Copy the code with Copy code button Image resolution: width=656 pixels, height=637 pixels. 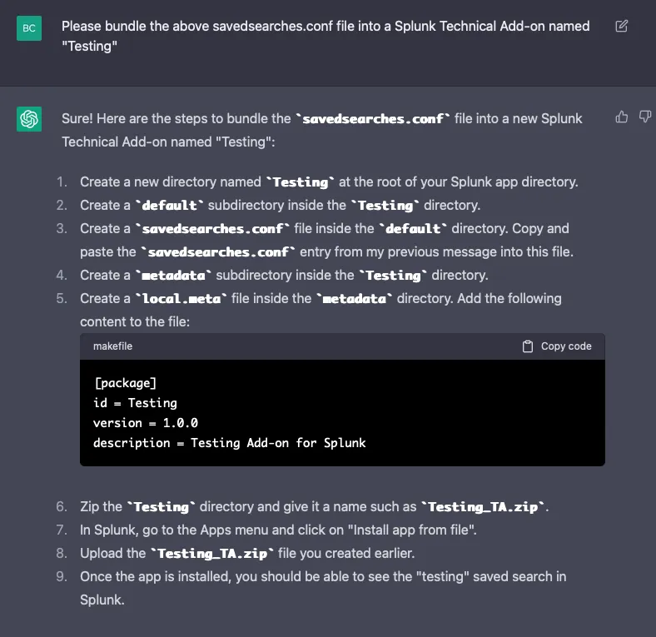557,346
